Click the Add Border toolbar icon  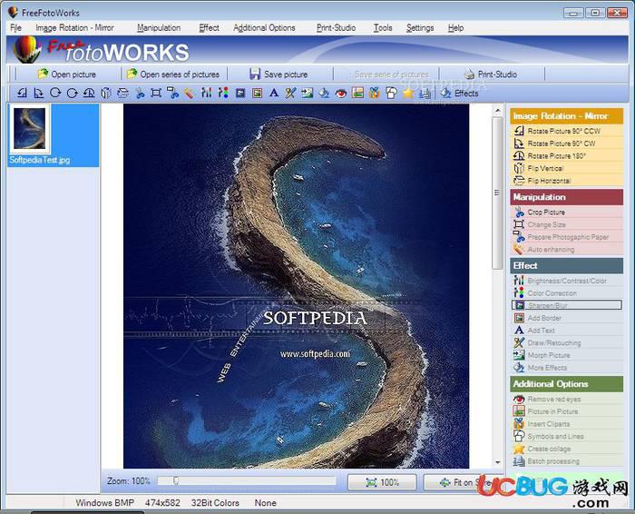(257, 94)
